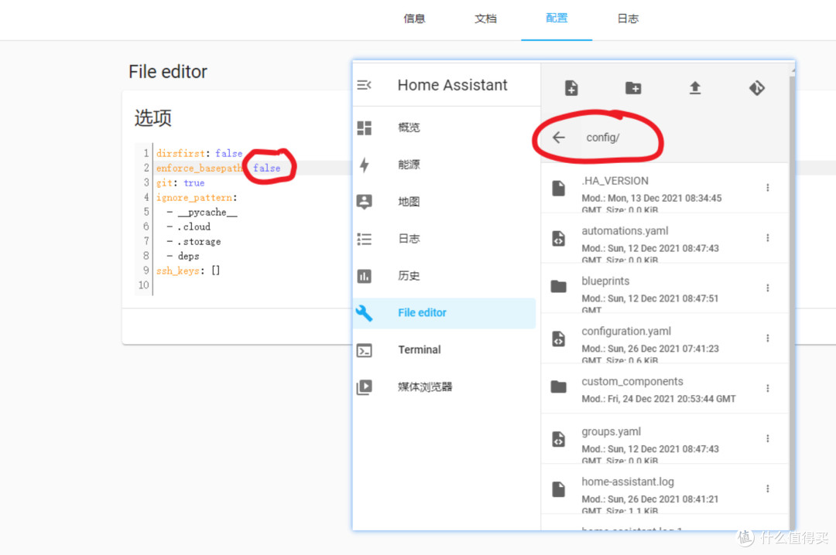836x555 pixels.
Task: Click the ssh_keys line in editor
Action: pos(187,271)
